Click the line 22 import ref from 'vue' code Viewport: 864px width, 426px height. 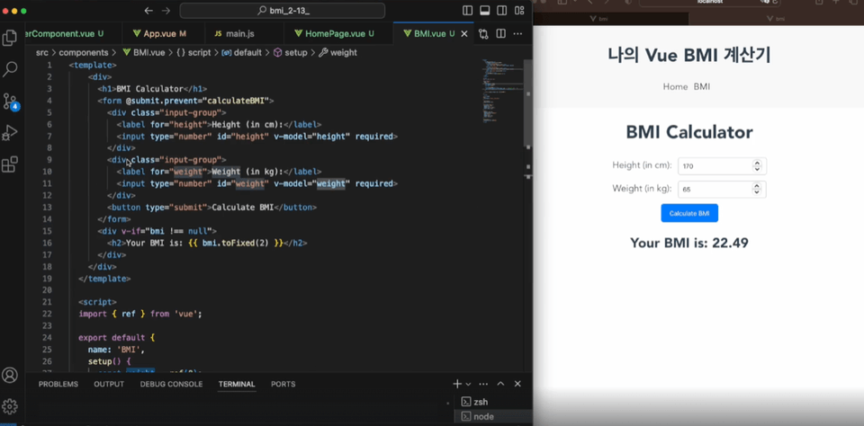140,314
